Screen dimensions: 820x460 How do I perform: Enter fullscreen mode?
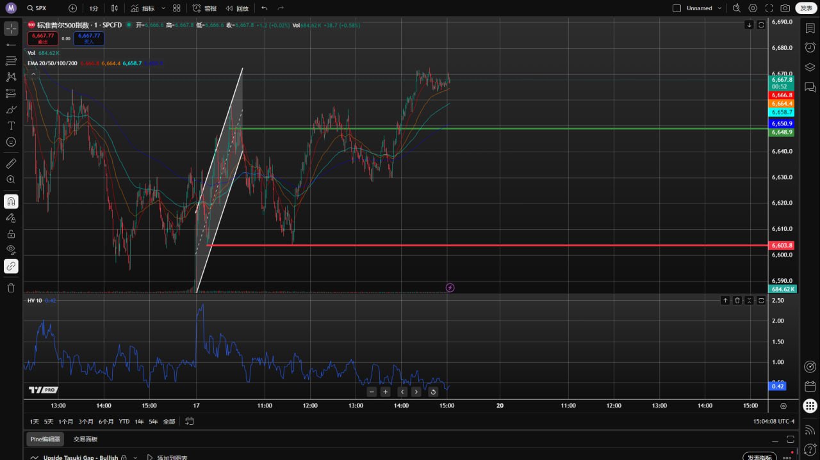(769, 8)
